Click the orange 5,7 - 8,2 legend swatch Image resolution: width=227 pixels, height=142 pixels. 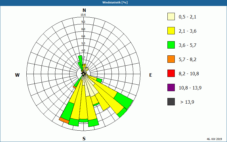(171, 59)
